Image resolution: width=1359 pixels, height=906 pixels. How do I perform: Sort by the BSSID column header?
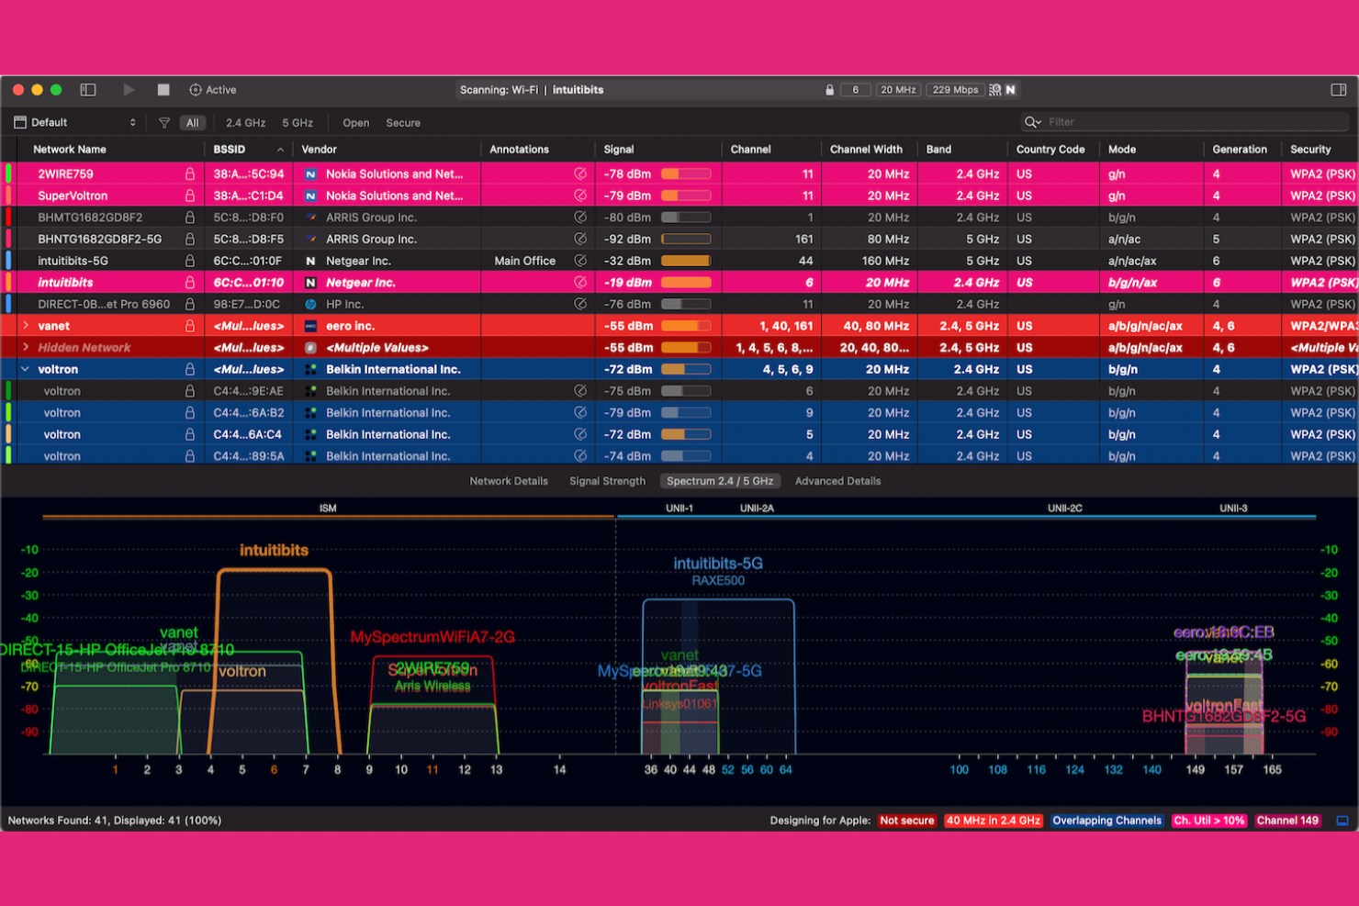tap(248, 150)
